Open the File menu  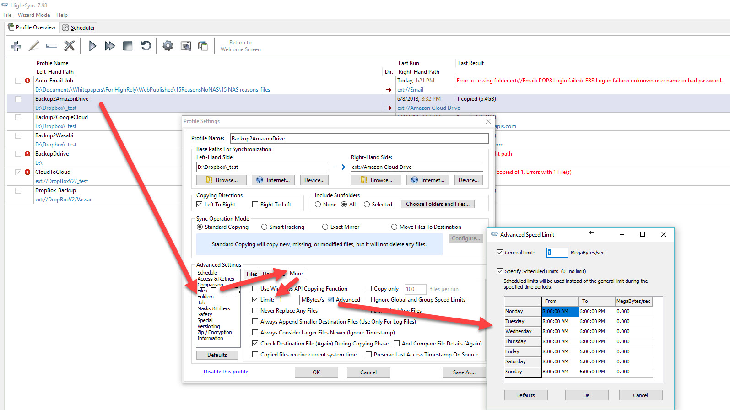(x=7, y=15)
